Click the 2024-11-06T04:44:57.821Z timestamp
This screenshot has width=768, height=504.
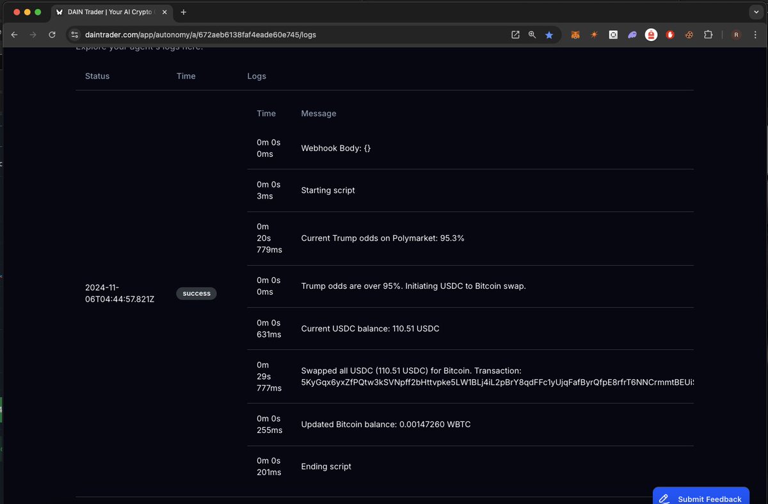[120, 293]
